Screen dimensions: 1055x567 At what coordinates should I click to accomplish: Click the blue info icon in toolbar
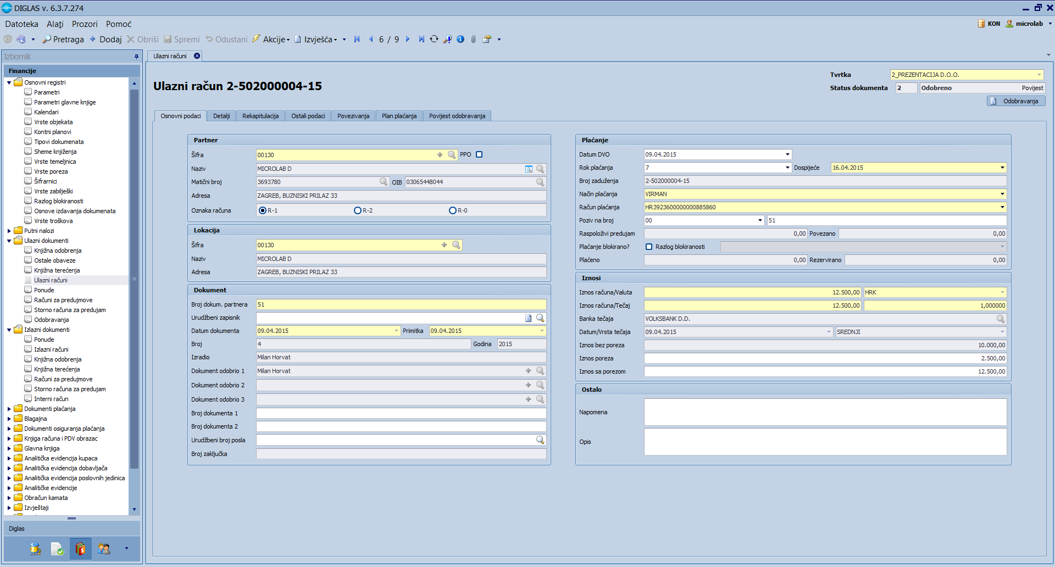[460, 39]
